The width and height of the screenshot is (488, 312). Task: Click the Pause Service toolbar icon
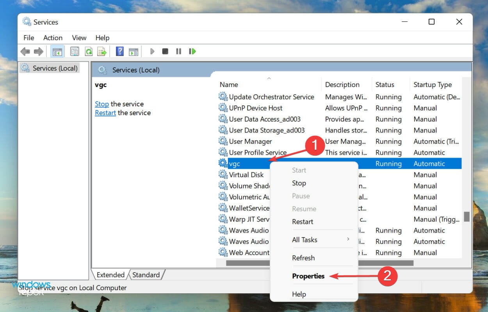pos(178,51)
